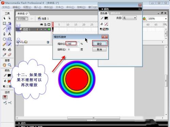Select the Paint Bucket tool
Viewport: 170px width, 127px height.
tap(10, 49)
